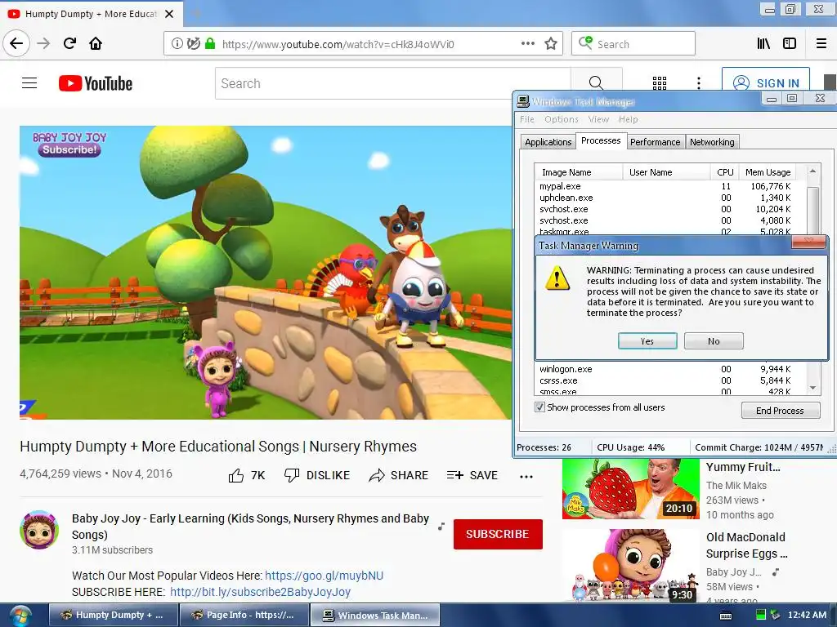Bookmark this page with the star icon
This screenshot has width=837, height=627.
point(551,44)
